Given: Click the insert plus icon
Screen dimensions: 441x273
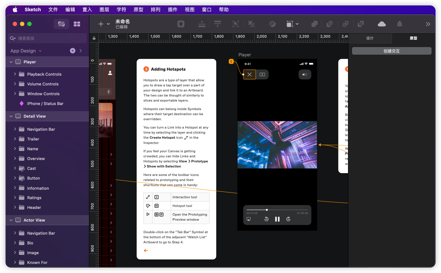Looking at the screenshot, I should pos(101,24).
